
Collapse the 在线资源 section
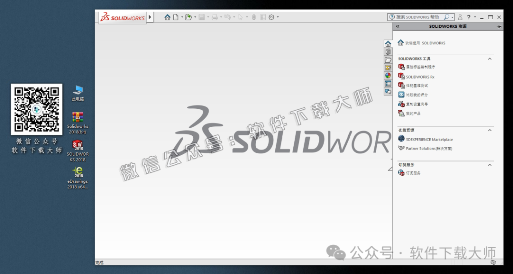pos(490,130)
